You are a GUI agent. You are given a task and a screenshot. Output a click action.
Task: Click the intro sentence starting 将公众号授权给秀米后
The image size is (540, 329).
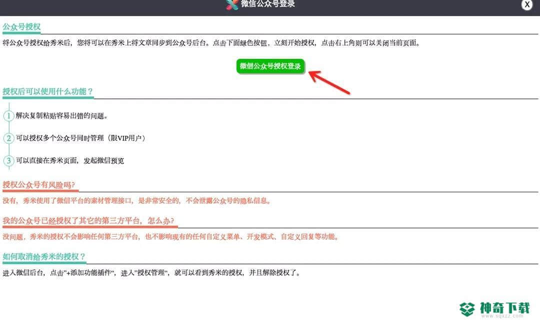tap(211, 43)
